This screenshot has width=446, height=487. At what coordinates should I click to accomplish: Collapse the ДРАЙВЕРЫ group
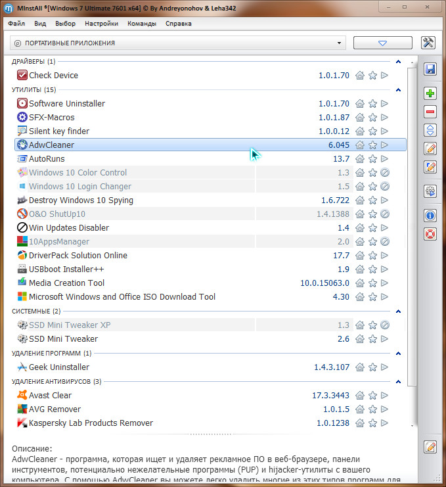399,62
